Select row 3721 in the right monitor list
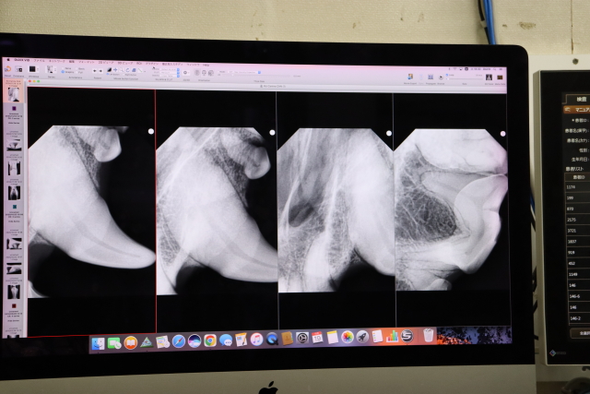The width and height of the screenshot is (590, 394). (573, 230)
